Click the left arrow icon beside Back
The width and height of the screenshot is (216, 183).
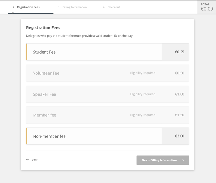tap(28, 160)
